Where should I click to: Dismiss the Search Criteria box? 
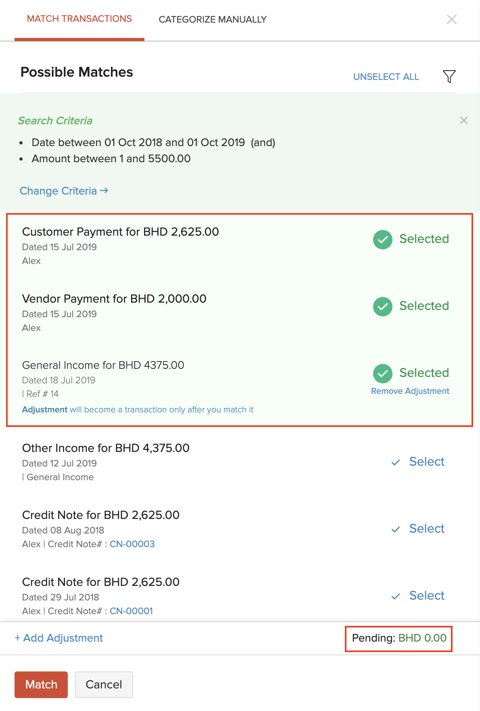tap(463, 120)
